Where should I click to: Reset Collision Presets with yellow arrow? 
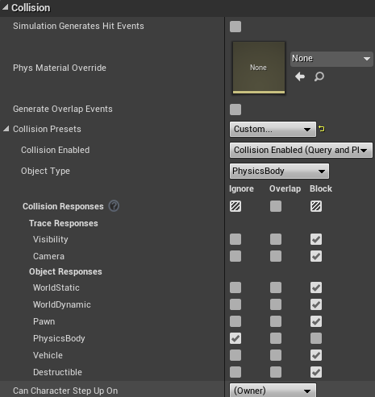click(x=322, y=129)
